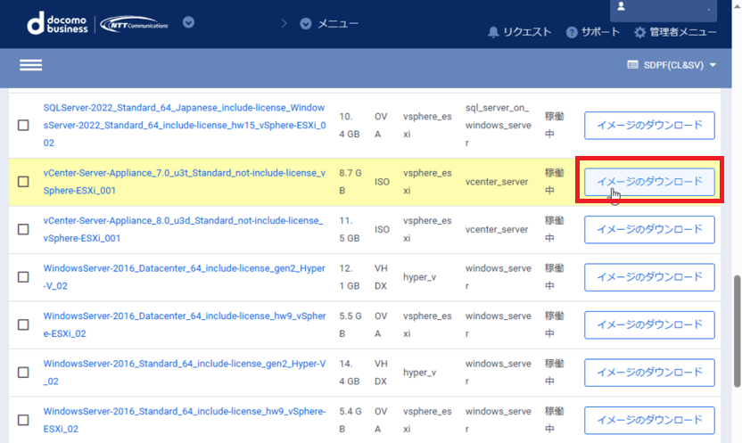
Task: Tick checkbox for WindowsServer-2016 Datacenter hw9 vSphere row
Action: click(23, 324)
